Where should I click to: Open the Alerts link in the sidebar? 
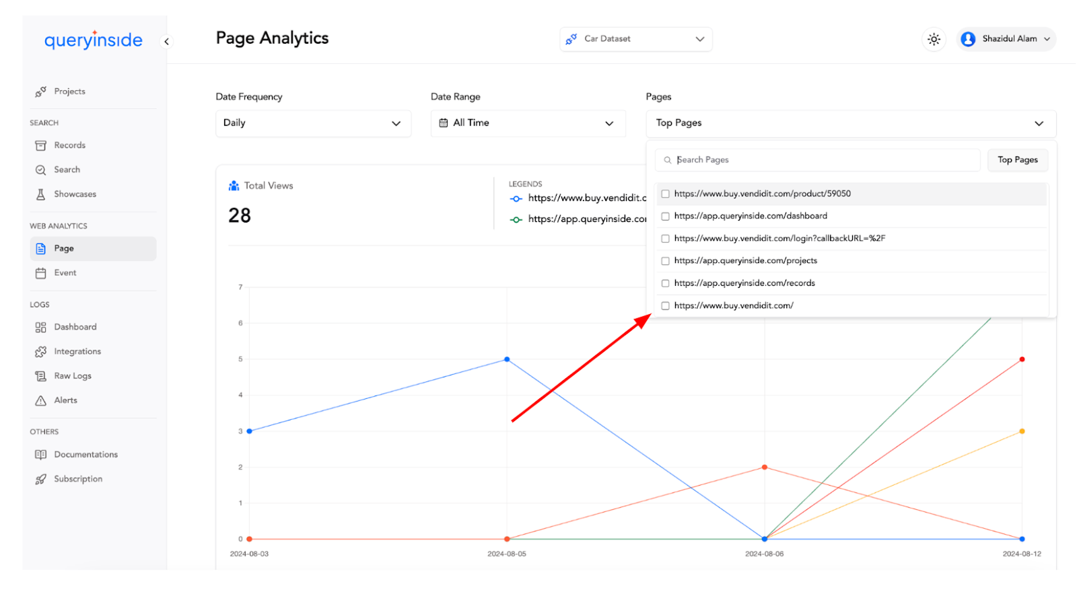[93, 401]
